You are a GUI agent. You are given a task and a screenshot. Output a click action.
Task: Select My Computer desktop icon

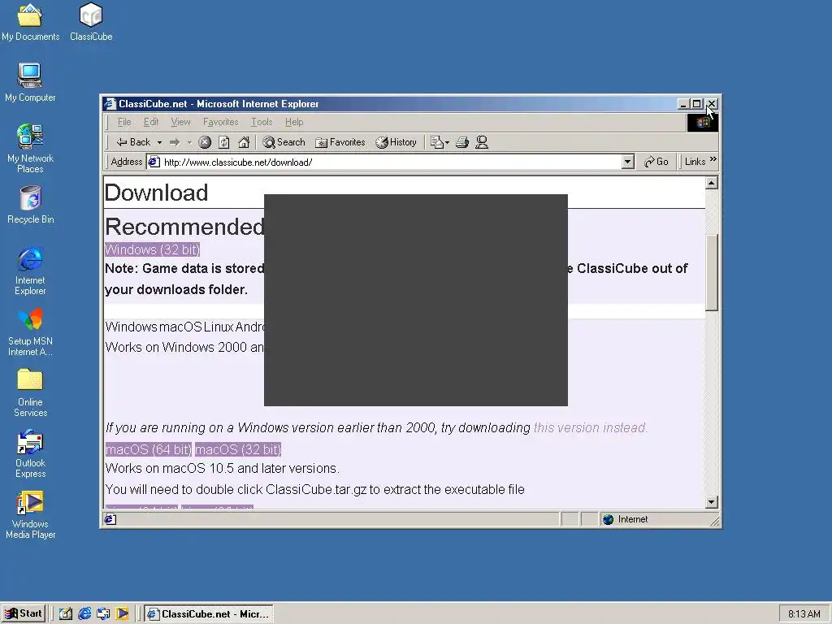tap(30, 82)
